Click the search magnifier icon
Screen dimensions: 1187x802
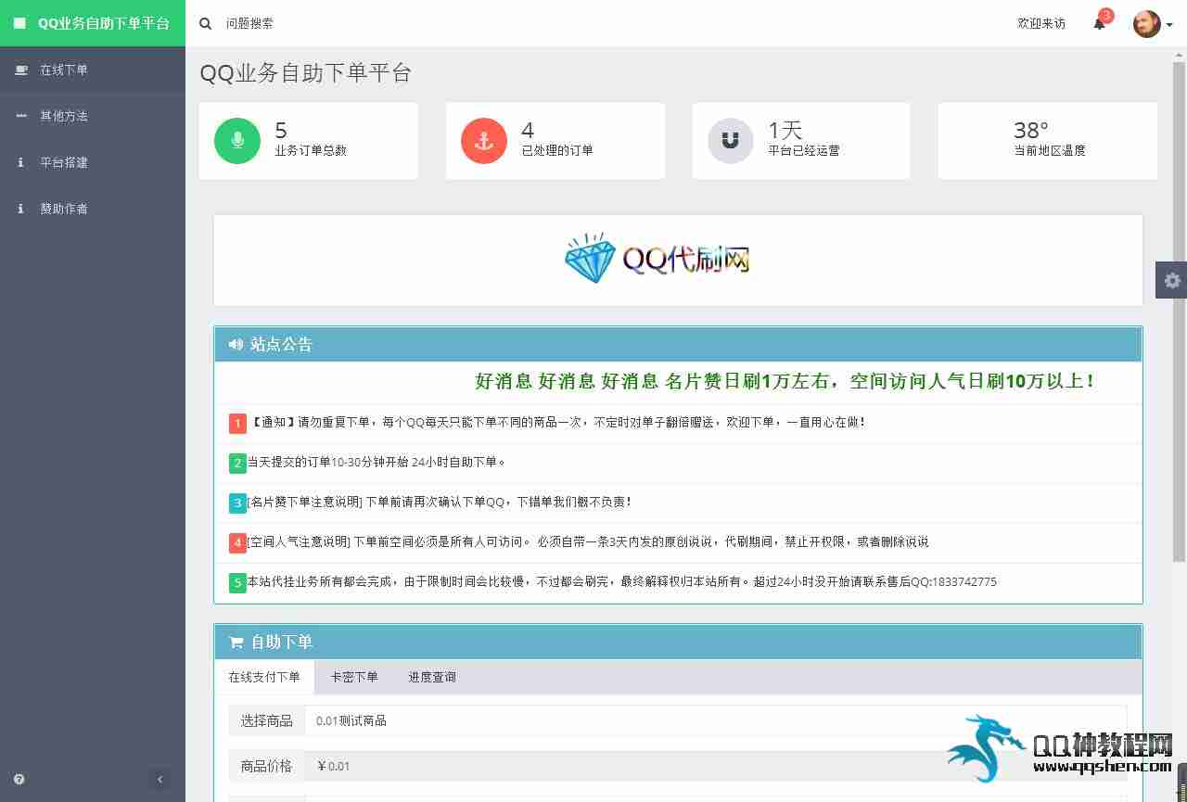(x=206, y=24)
